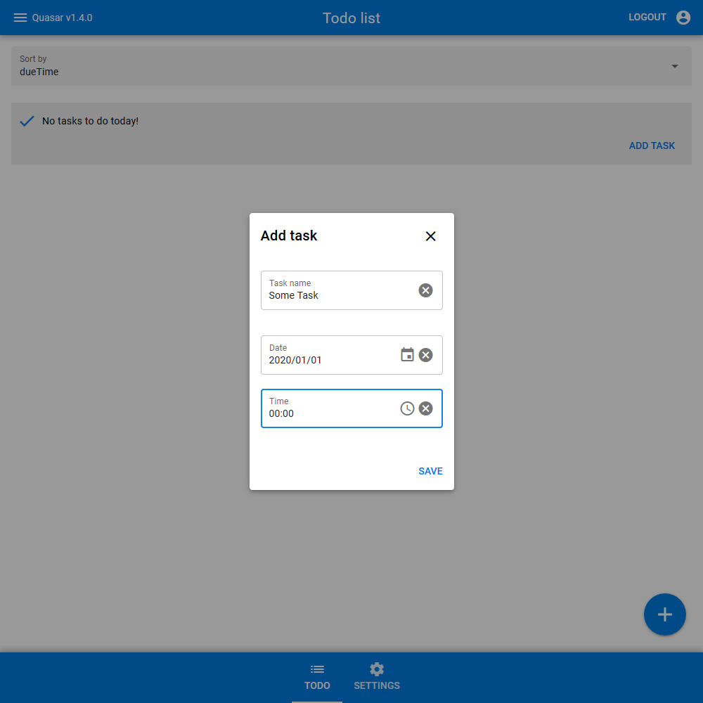Click the Todo list title

click(351, 18)
